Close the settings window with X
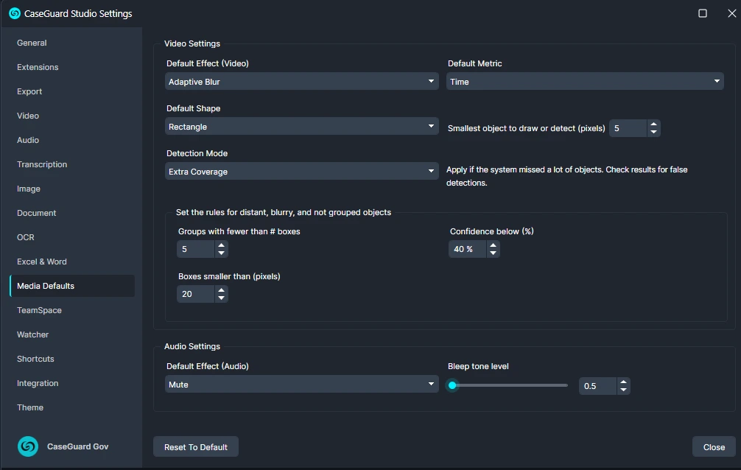741x470 pixels. pos(731,13)
